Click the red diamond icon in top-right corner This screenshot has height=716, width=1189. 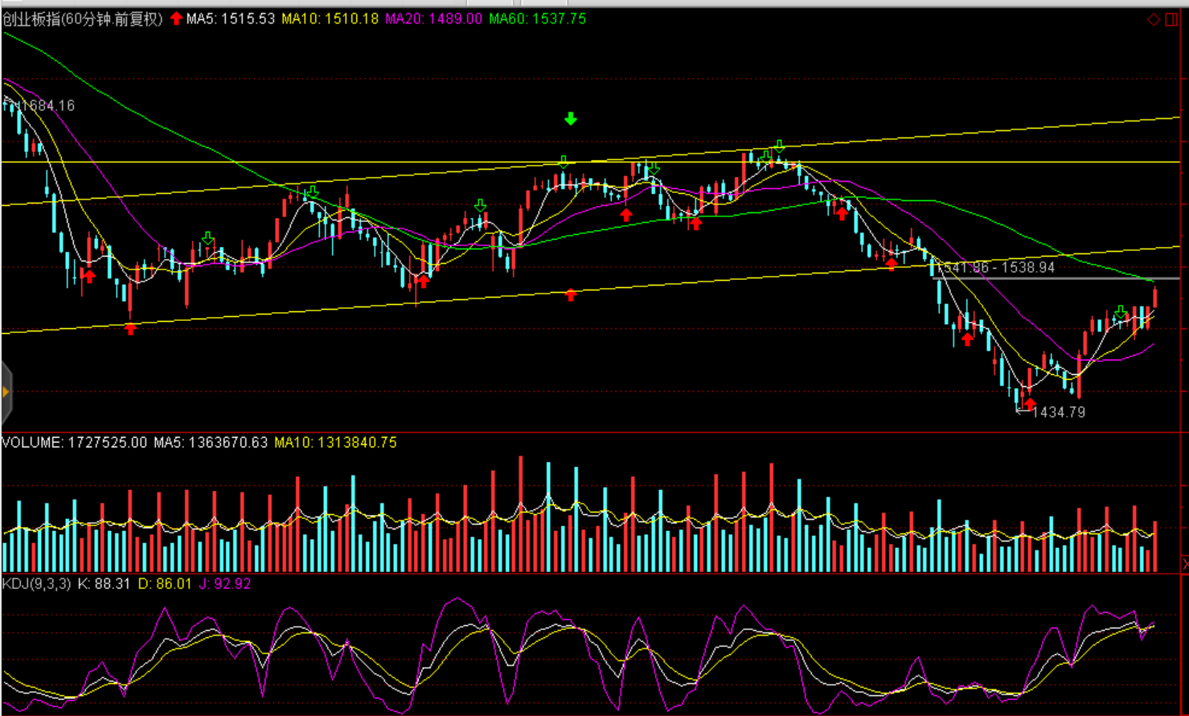(1153, 19)
